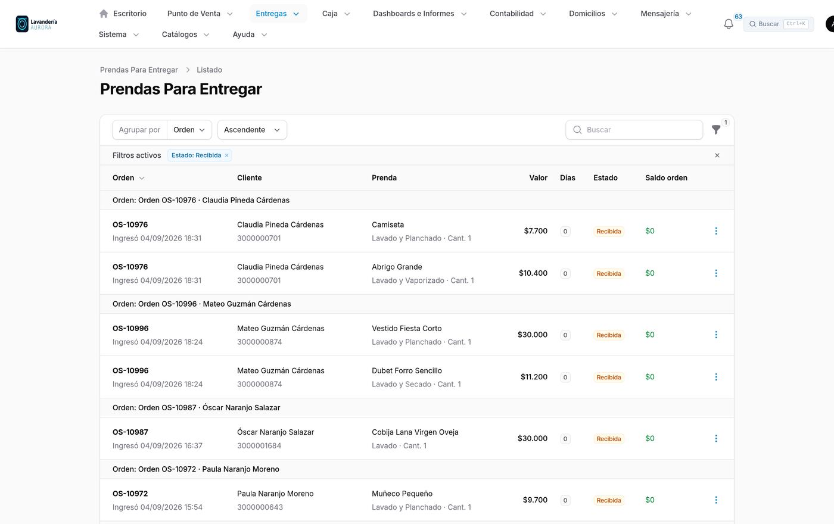The image size is (834, 524).
Task: Open actions menu for Dubet Forro Sencillo row
Action: (716, 377)
